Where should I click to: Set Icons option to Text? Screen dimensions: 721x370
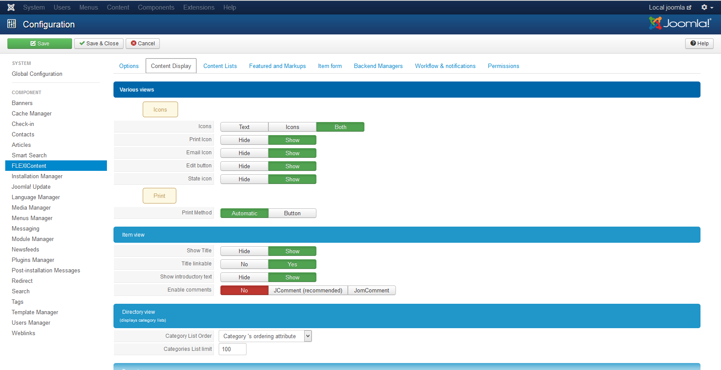tap(244, 127)
